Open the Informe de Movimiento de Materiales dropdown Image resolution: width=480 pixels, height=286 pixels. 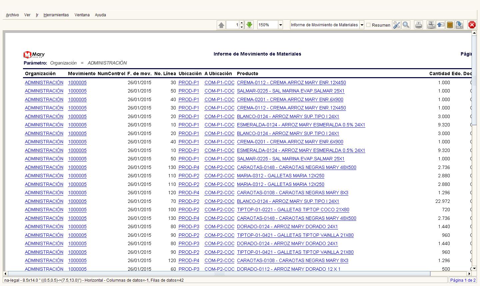[x=362, y=25]
